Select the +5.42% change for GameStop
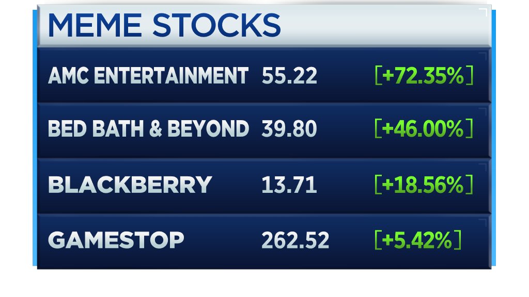 point(417,240)
